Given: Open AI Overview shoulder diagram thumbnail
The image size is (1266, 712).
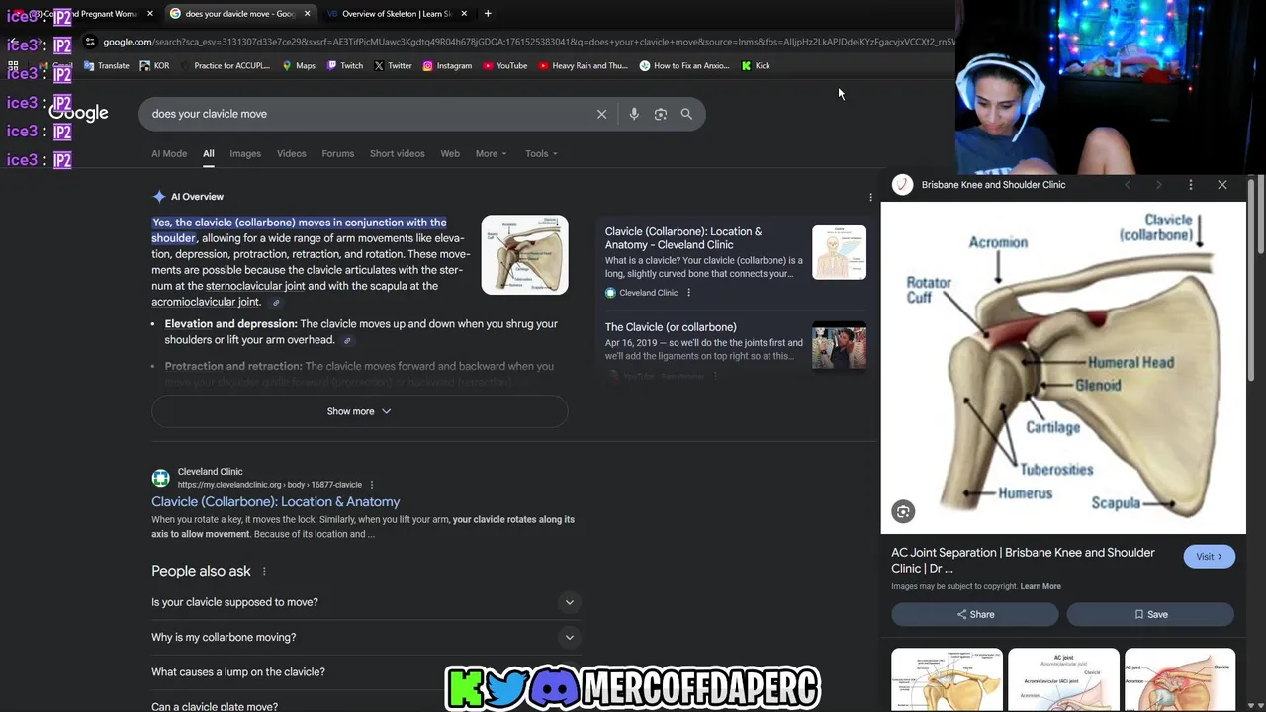Looking at the screenshot, I should click(525, 255).
